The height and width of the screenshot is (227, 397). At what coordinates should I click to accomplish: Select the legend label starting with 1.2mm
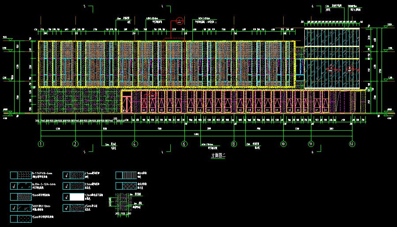(94, 195)
